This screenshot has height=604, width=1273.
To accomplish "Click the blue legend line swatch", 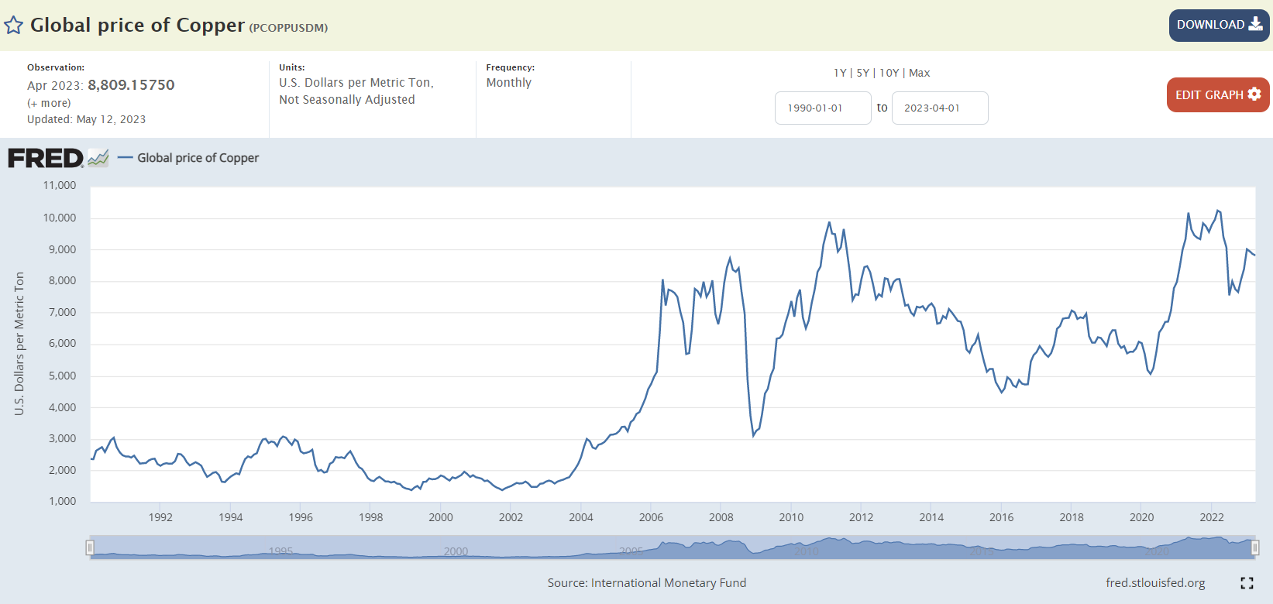I will coord(125,158).
